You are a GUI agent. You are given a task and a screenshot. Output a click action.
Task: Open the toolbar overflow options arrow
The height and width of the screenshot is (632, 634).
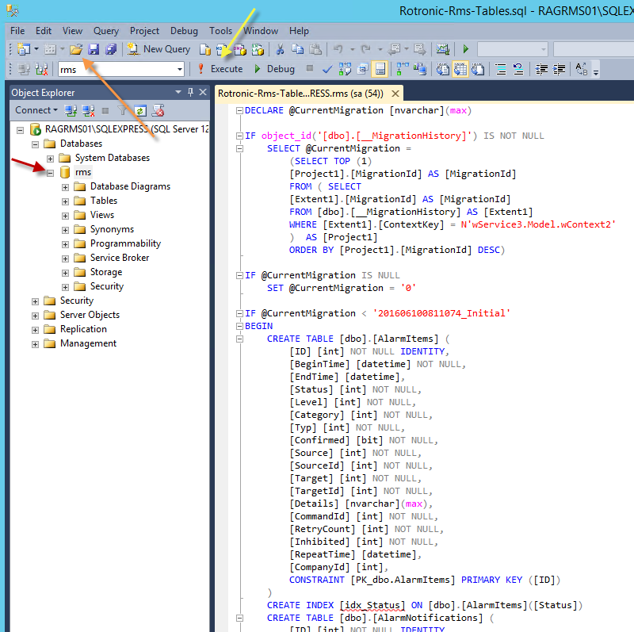click(596, 72)
